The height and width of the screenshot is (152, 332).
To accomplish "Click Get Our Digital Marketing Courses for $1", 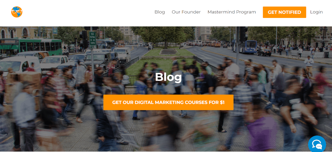I will (x=168, y=102).
